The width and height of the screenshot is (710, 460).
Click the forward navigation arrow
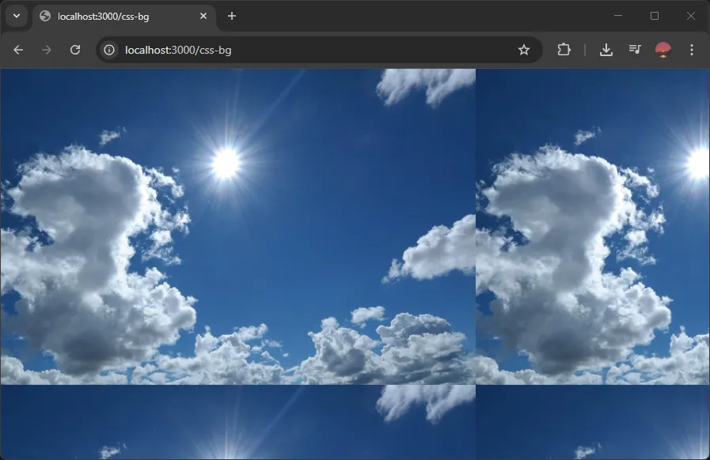47,50
